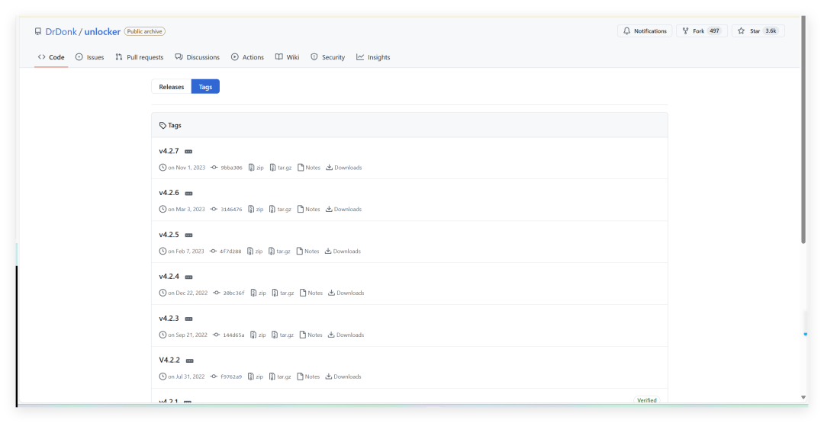Download v4.2.4 zip archive

(258, 293)
